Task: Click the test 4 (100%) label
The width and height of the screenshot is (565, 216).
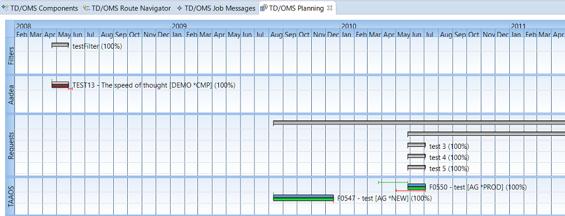Action: coord(449,158)
